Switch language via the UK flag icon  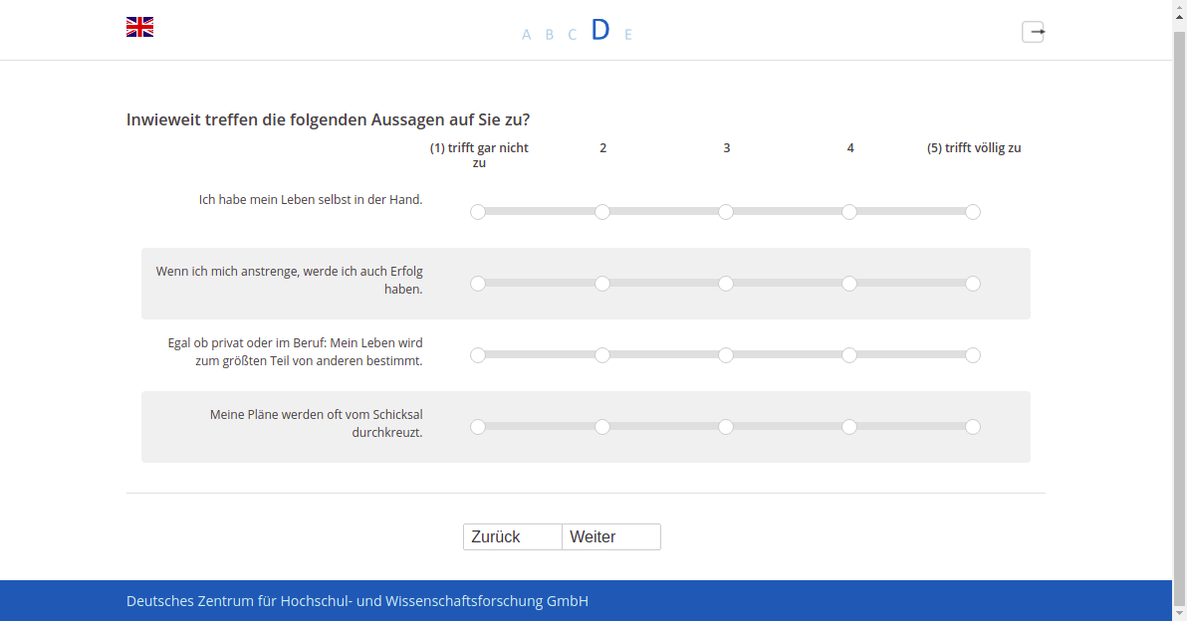(x=140, y=27)
